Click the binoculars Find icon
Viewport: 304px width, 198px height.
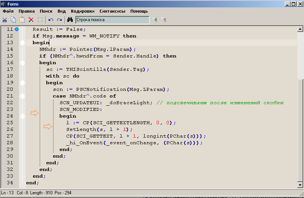pyautogui.click(x=70, y=20)
